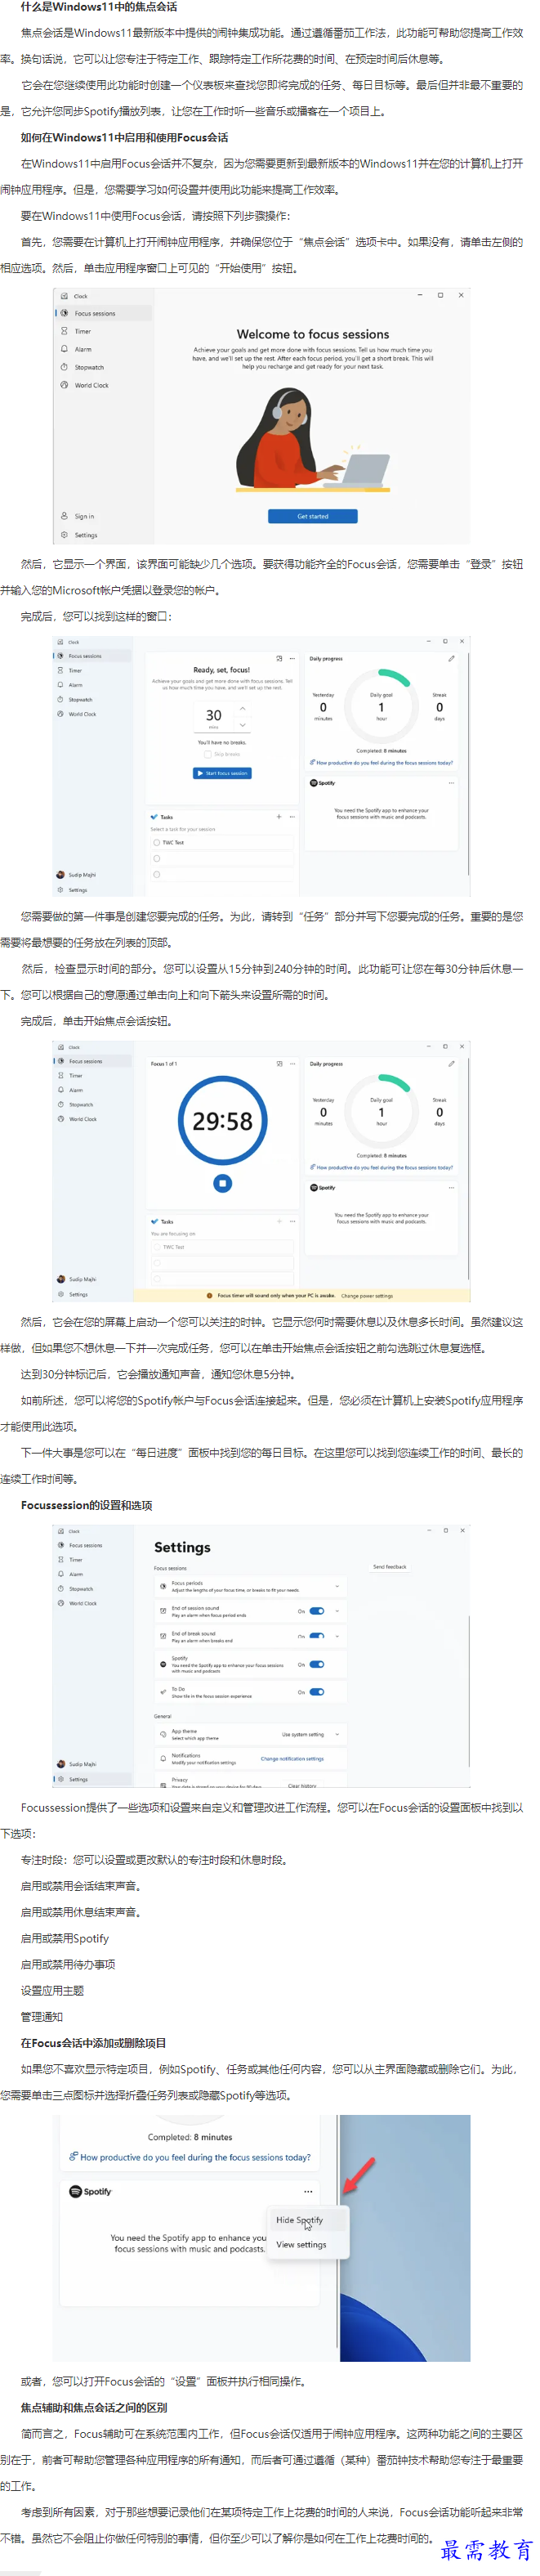Select the 'TWC Test' task radio circle

pos(157,842)
